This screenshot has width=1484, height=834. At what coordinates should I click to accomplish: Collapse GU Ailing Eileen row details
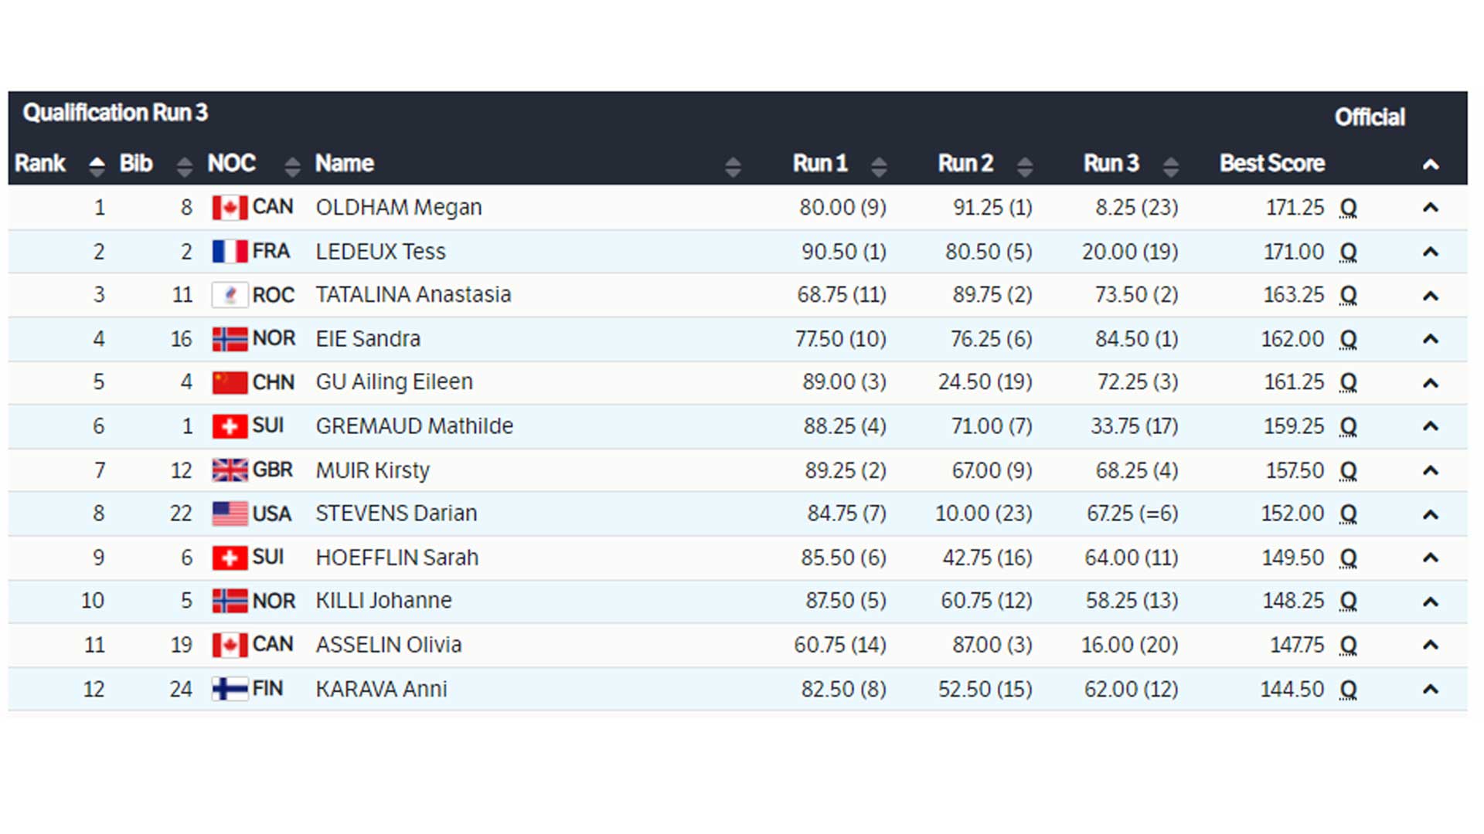(x=1431, y=383)
